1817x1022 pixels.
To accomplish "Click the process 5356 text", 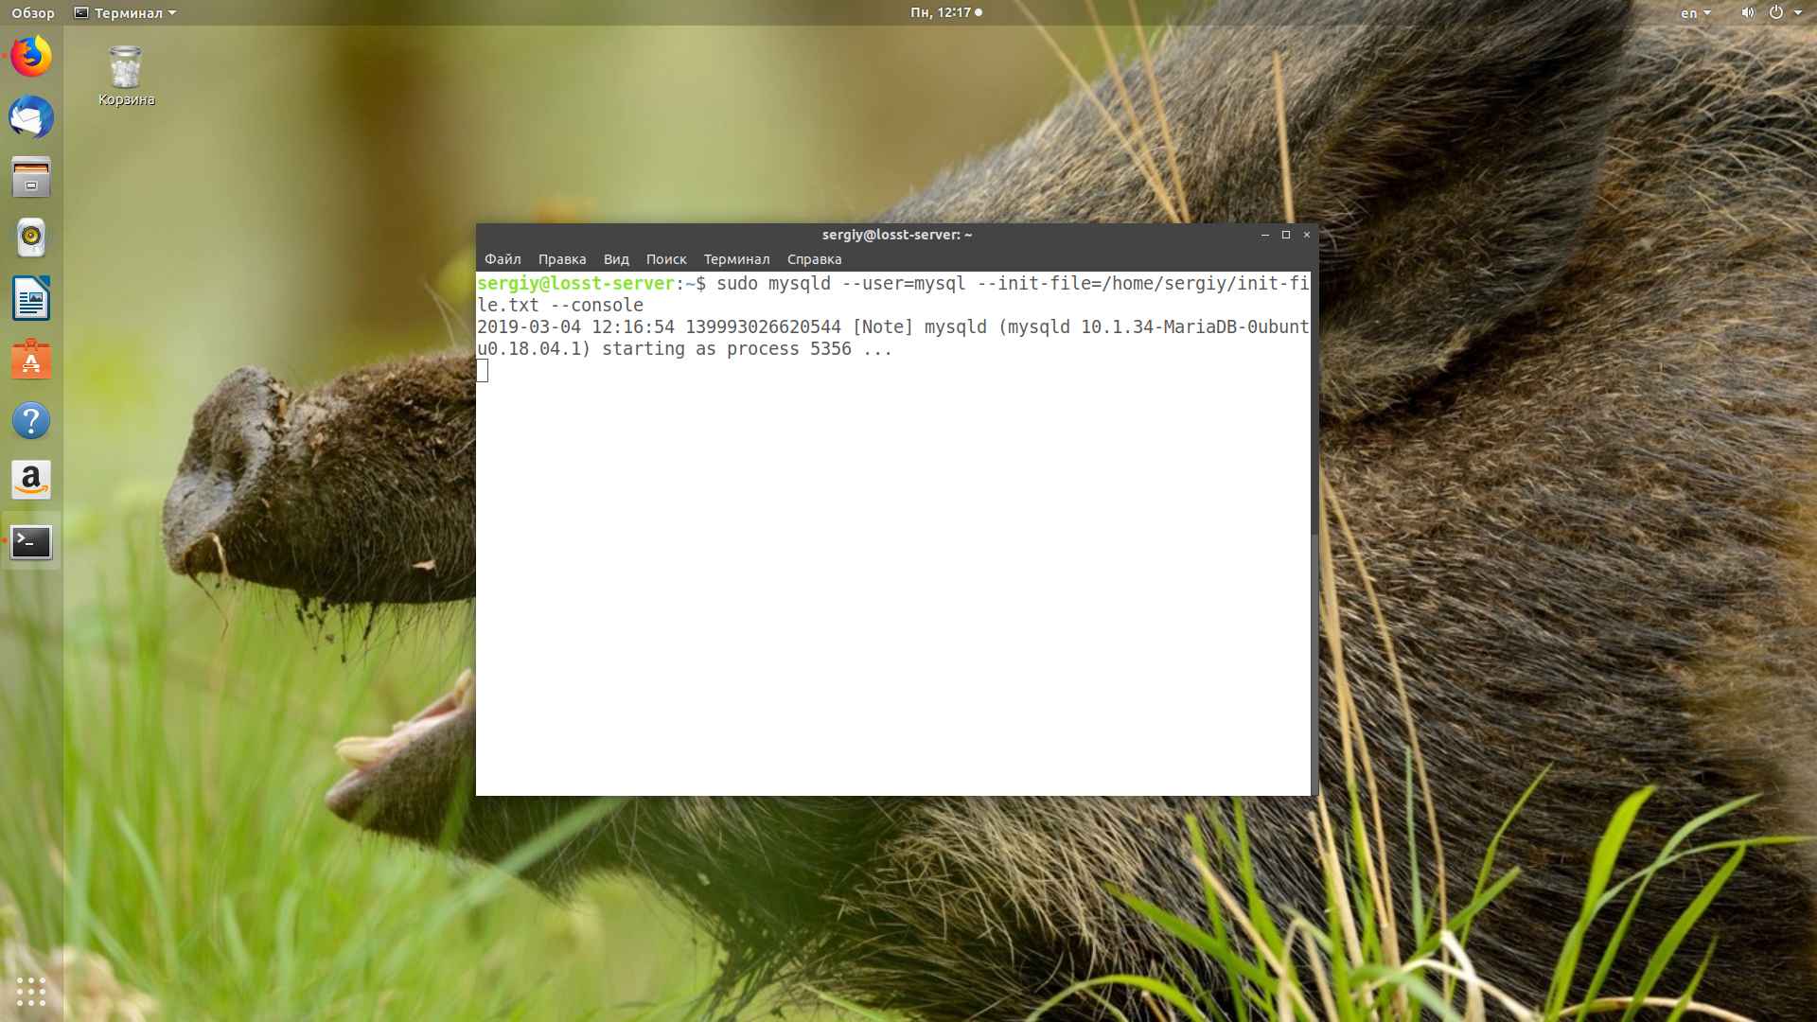I will pyautogui.click(x=789, y=348).
